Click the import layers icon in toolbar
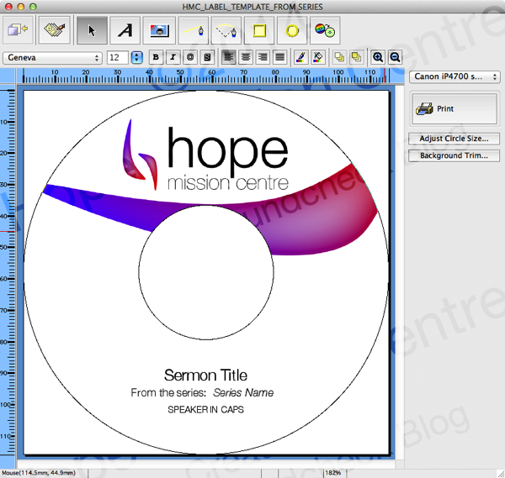This screenshot has height=478, width=505. 18,30
